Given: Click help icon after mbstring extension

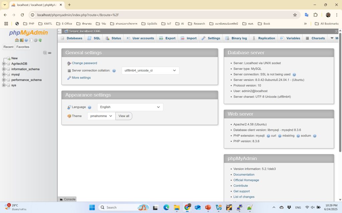Looking at the screenshot, I should tap(298, 136).
